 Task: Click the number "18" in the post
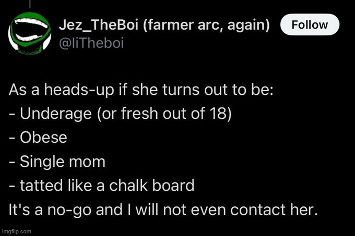pos(218,114)
